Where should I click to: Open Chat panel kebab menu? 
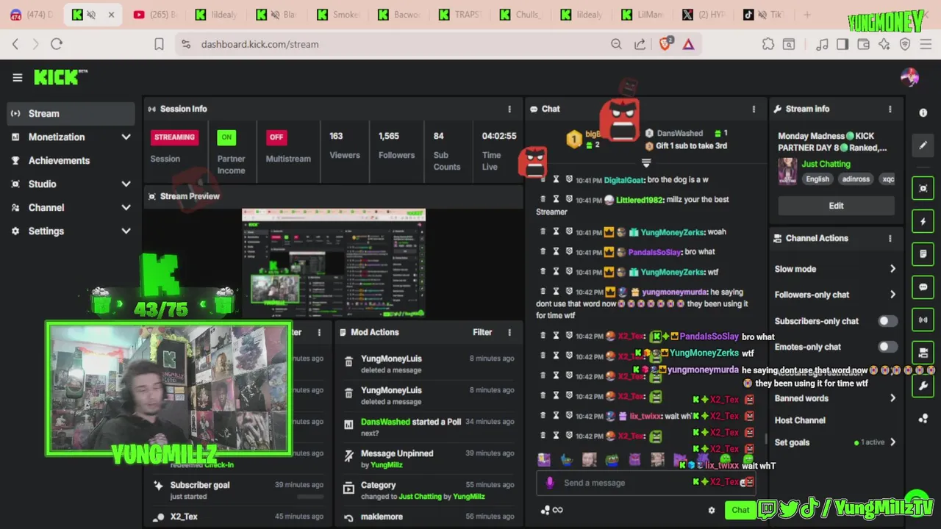tap(754, 109)
